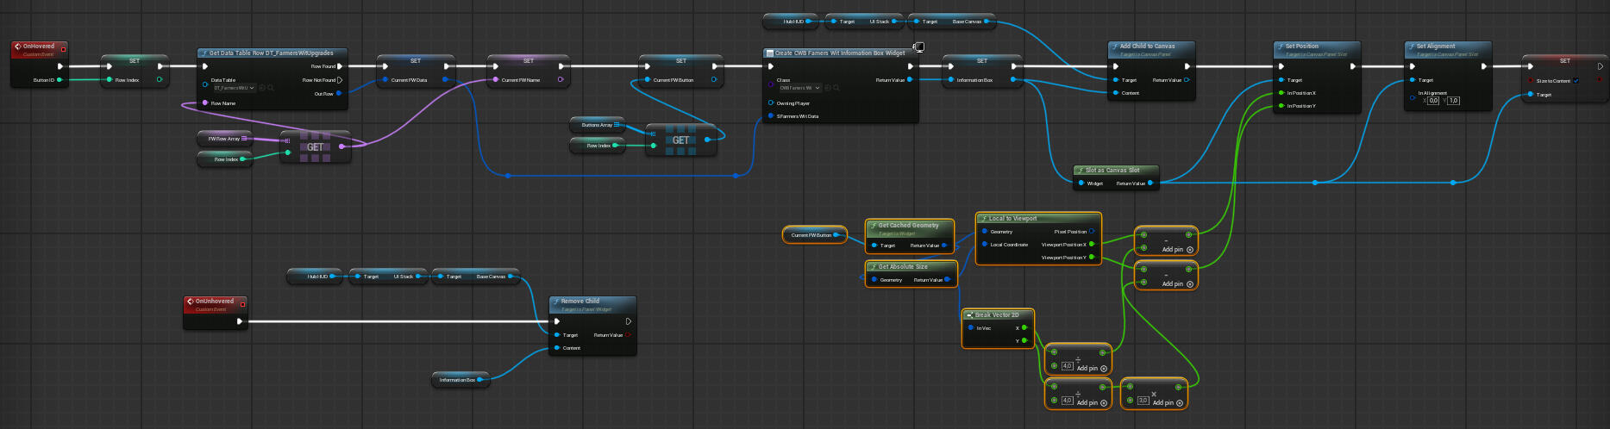Screen dimensions: 1610x429
Task: Open the Class dropdown on Create Widget node
Action: coord(800,88)
